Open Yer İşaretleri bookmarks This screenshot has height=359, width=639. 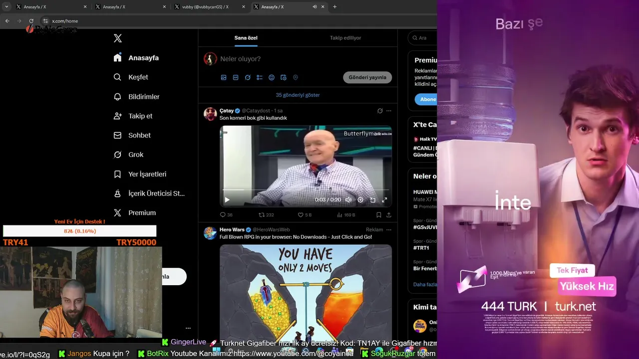click(x=140, y=174)
